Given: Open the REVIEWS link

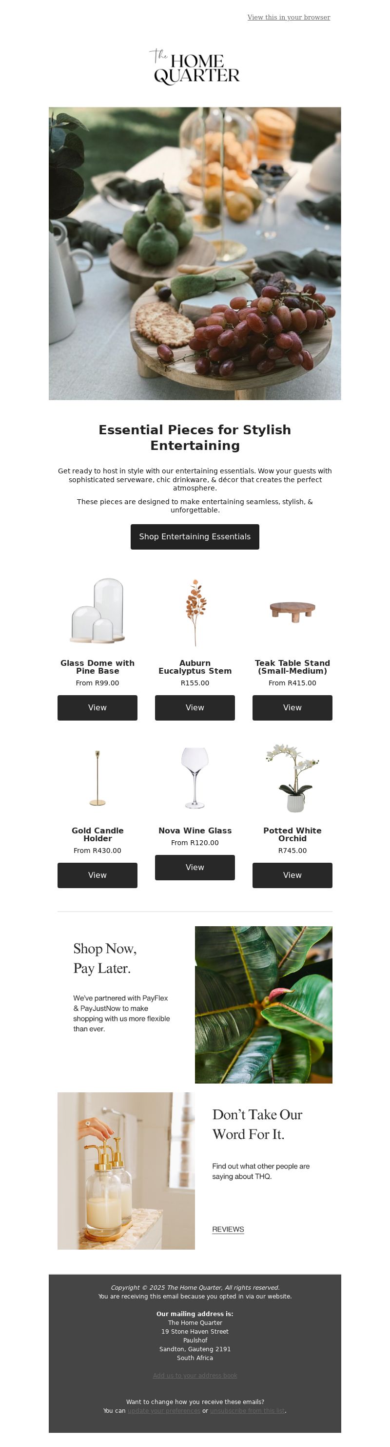Looking at the screenshot, I should pyautogui.click(x=228, y=1229).
